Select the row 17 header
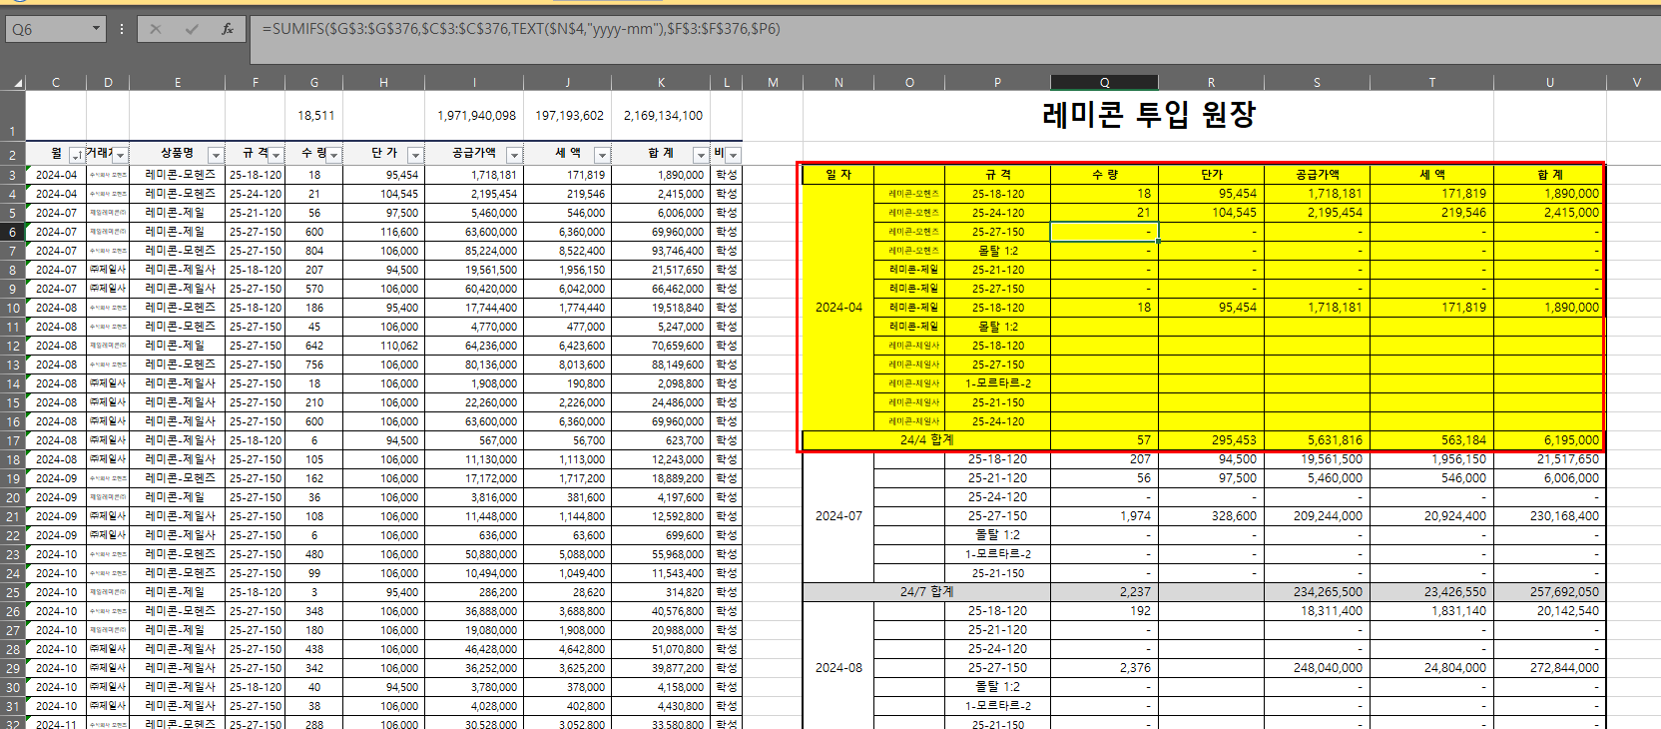Screen dimensions: 1661x729 pyautogui.click(x=13, y=440)
